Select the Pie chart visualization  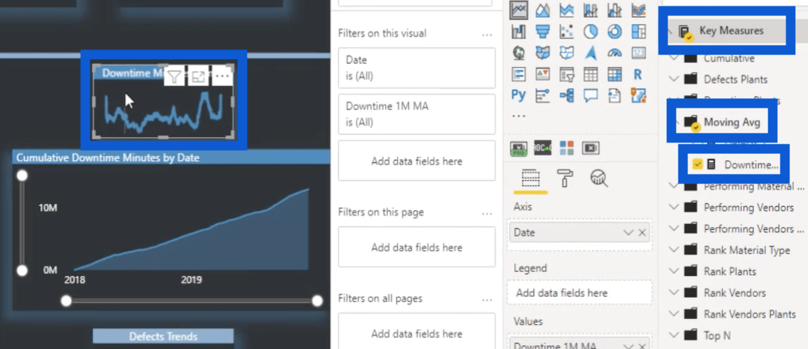pos(591,31)
